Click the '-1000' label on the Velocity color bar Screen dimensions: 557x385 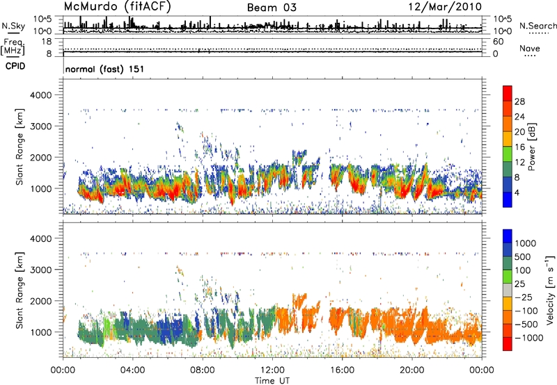point(529,338)
